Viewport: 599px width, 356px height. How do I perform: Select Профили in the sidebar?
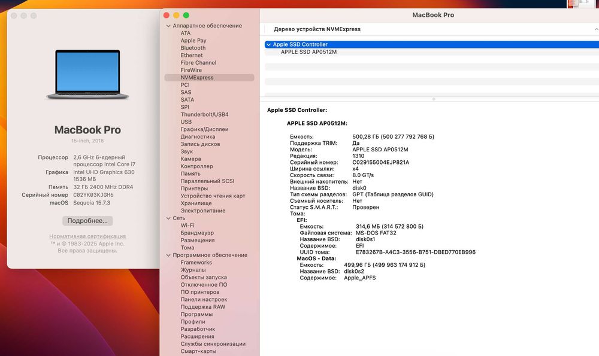[192, 322]
